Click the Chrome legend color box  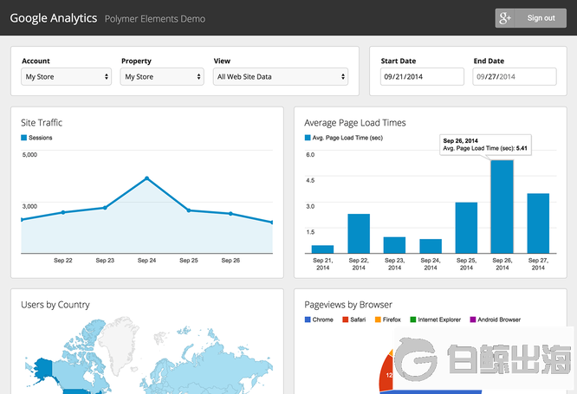pyautogui.click(x=308, y=320)
